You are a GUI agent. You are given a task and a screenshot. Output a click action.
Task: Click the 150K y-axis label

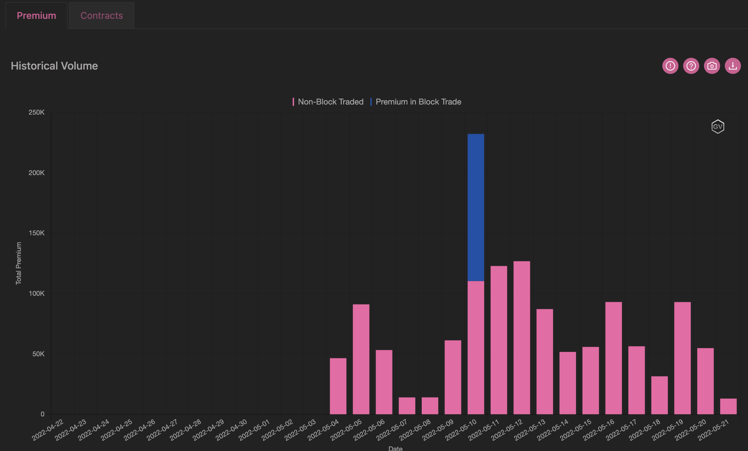tap(36, 233)
